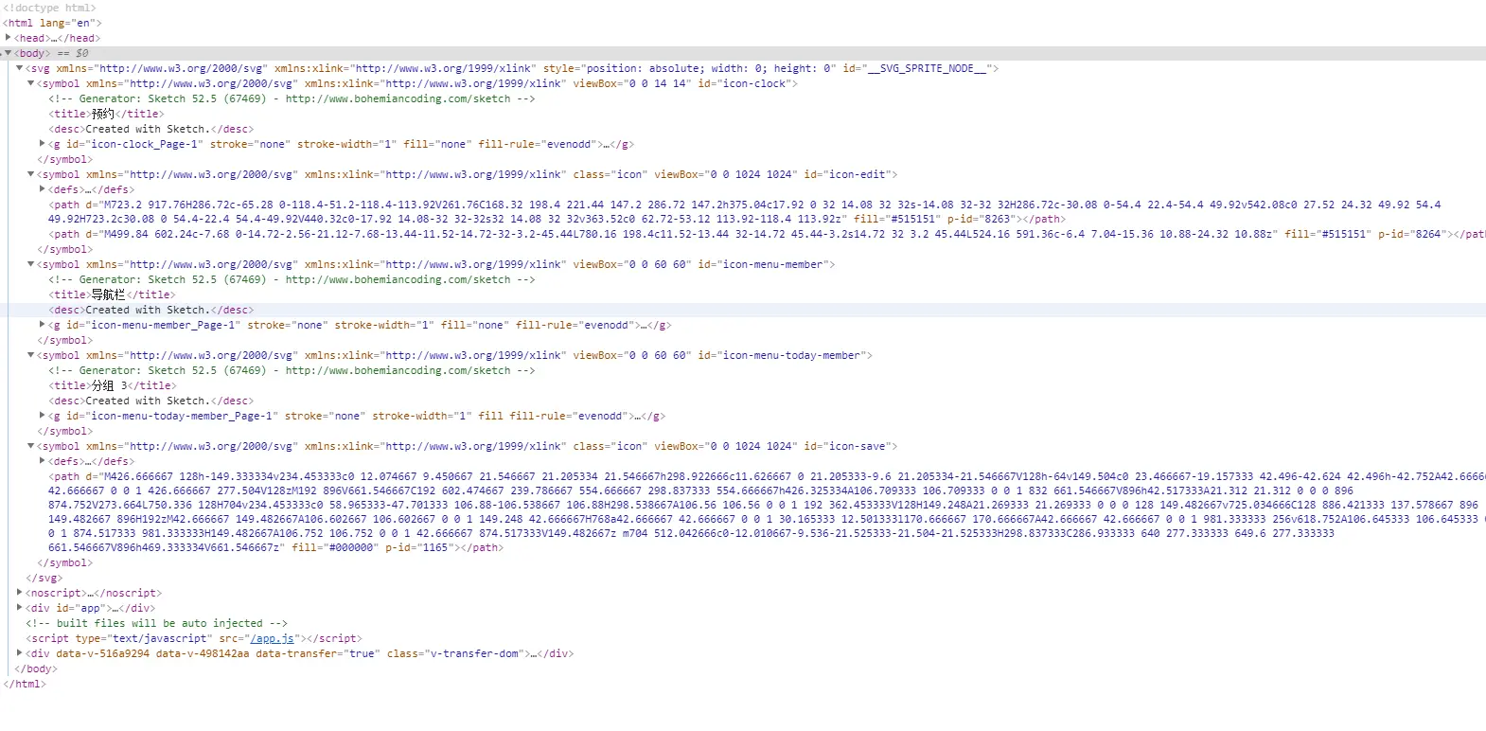Collapse the icon-save symbol node

31,446
